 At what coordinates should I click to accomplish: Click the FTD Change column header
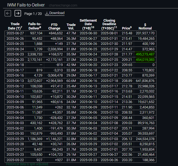pos(54,26)
